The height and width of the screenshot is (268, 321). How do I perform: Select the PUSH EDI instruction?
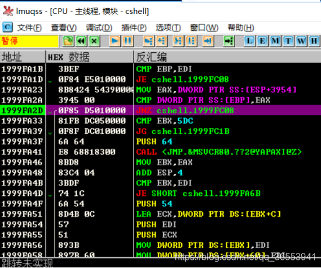[156, 224]
